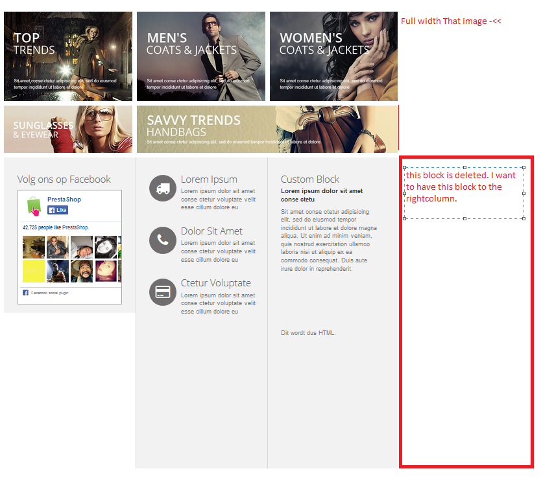Click the black-and-white fan photo thumbnail

[106, 247]
